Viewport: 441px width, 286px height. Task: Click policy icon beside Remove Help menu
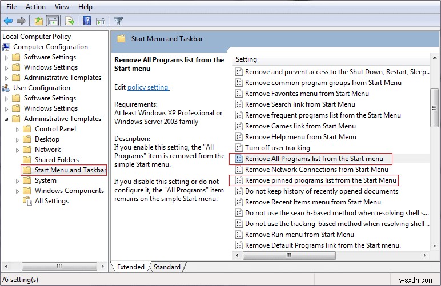tap(239, 137)
